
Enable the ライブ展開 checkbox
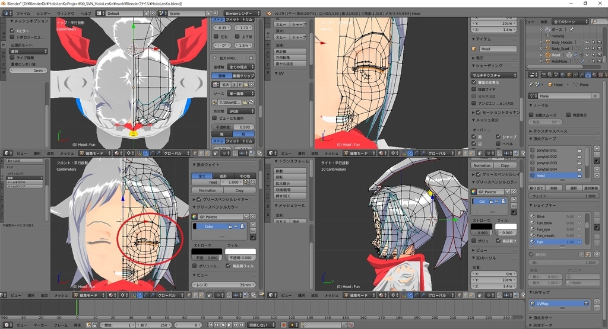[12, 58]
